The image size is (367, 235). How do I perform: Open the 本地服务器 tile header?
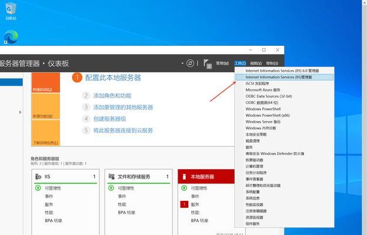pyautogui.click(x=206, y=176)
